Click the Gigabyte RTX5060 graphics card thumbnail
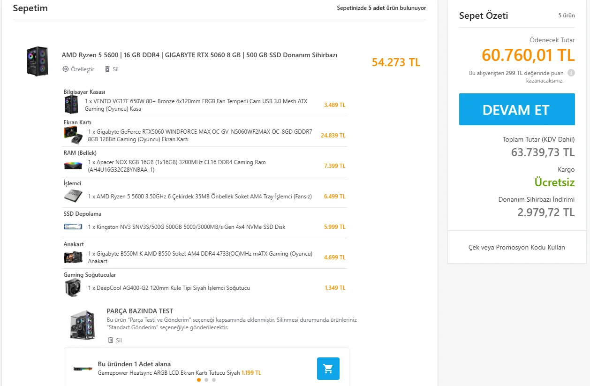The height and width of the screenshot is (386, 590). tap(74, 135)
